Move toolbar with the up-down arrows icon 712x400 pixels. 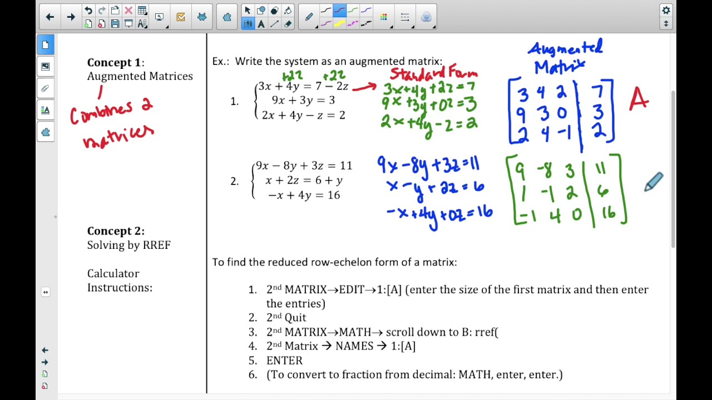click(x=666, y=24)
